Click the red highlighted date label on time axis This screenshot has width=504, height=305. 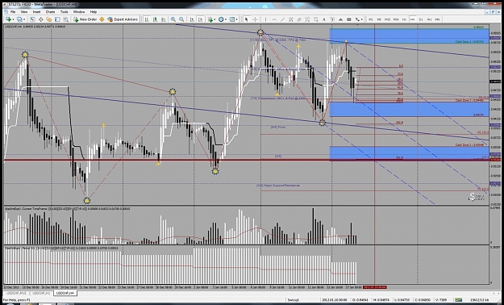(x=375, y=287)
